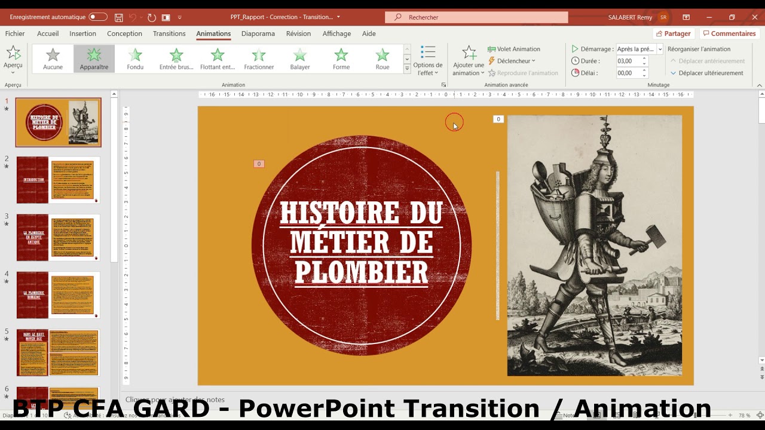
Task: Select the Fondu animation effect
Action: pos(135,59)
